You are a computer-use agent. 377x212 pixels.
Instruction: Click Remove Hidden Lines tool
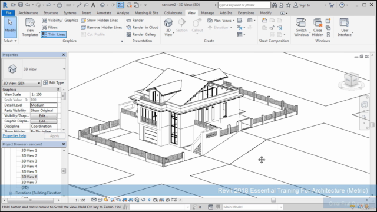pos(101,27)
